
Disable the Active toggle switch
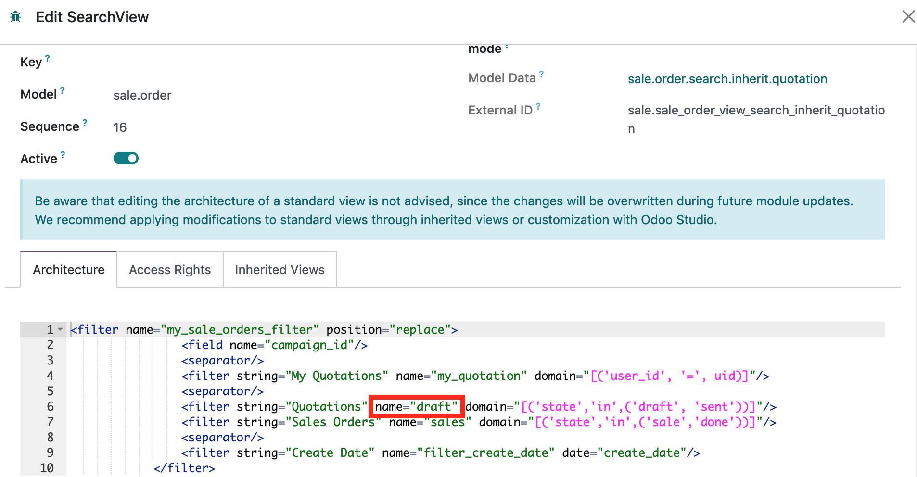click(126, 158)
